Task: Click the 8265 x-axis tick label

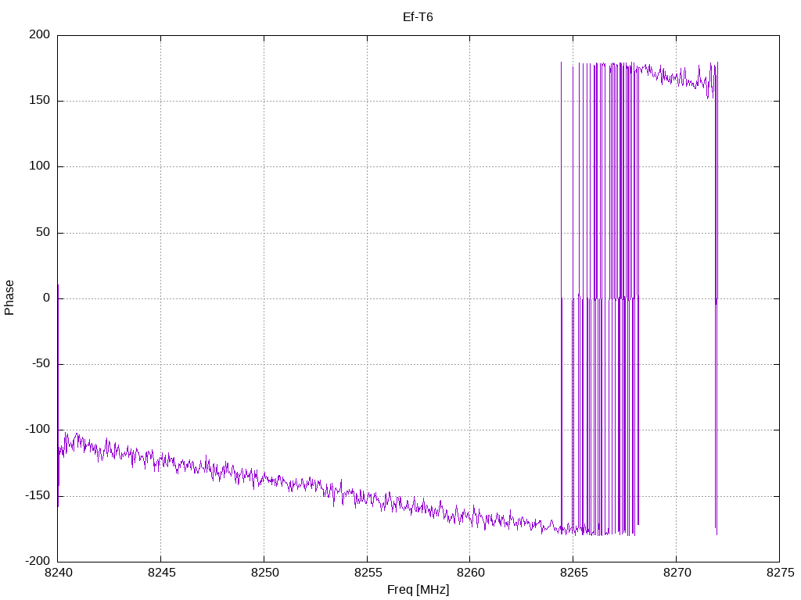Action: point(573,573)
